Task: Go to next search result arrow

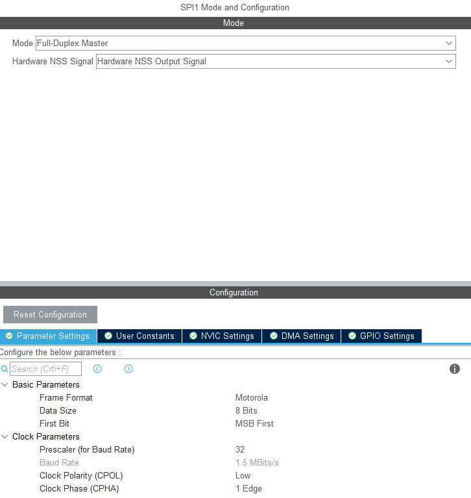Action: tap(128, 369)
